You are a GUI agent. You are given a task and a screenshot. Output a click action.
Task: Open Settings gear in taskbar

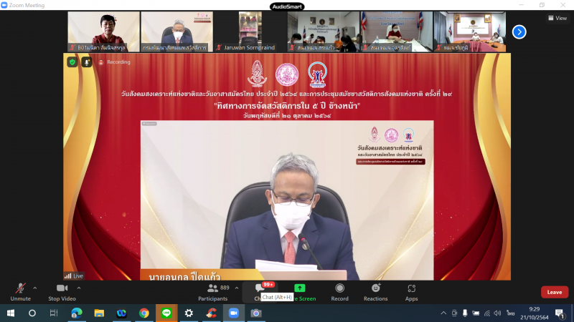click(189, 313)
